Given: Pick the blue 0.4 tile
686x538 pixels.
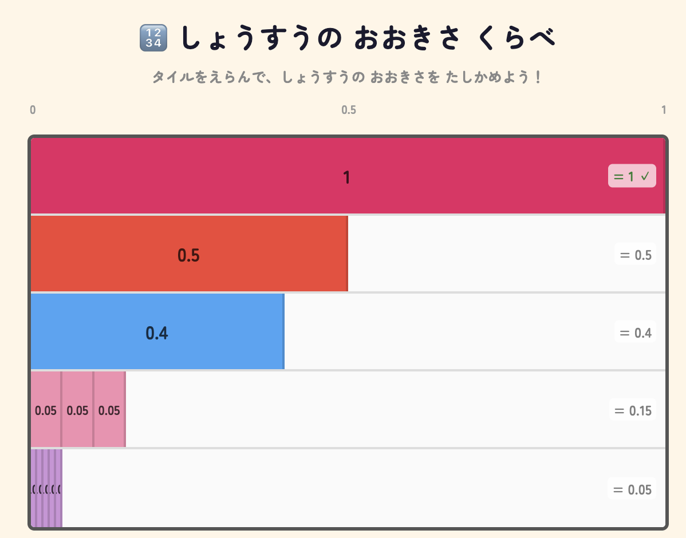Looking at the screenshot, I should pos(157,333).
